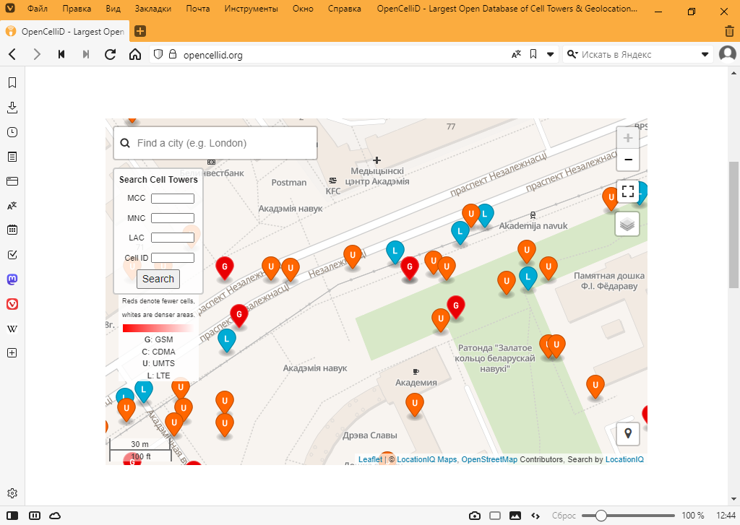Click the locate-me pin button on map
Image resolution: width=740 pixels, height=525 pixels.
(627, 433)
